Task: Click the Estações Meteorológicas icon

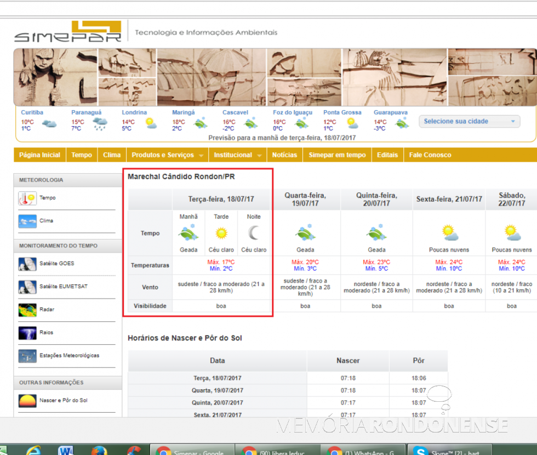Action: click(x=27, y=356)
